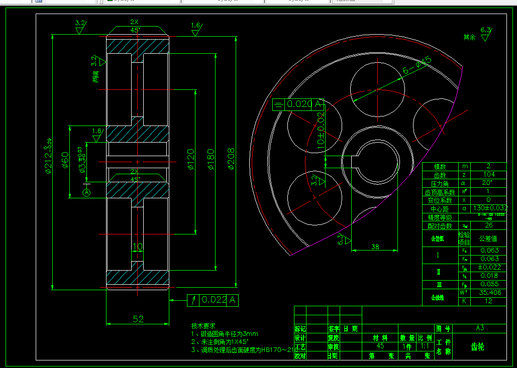
Task: Select the tooth count value 104
Action: tap(488, 174)
